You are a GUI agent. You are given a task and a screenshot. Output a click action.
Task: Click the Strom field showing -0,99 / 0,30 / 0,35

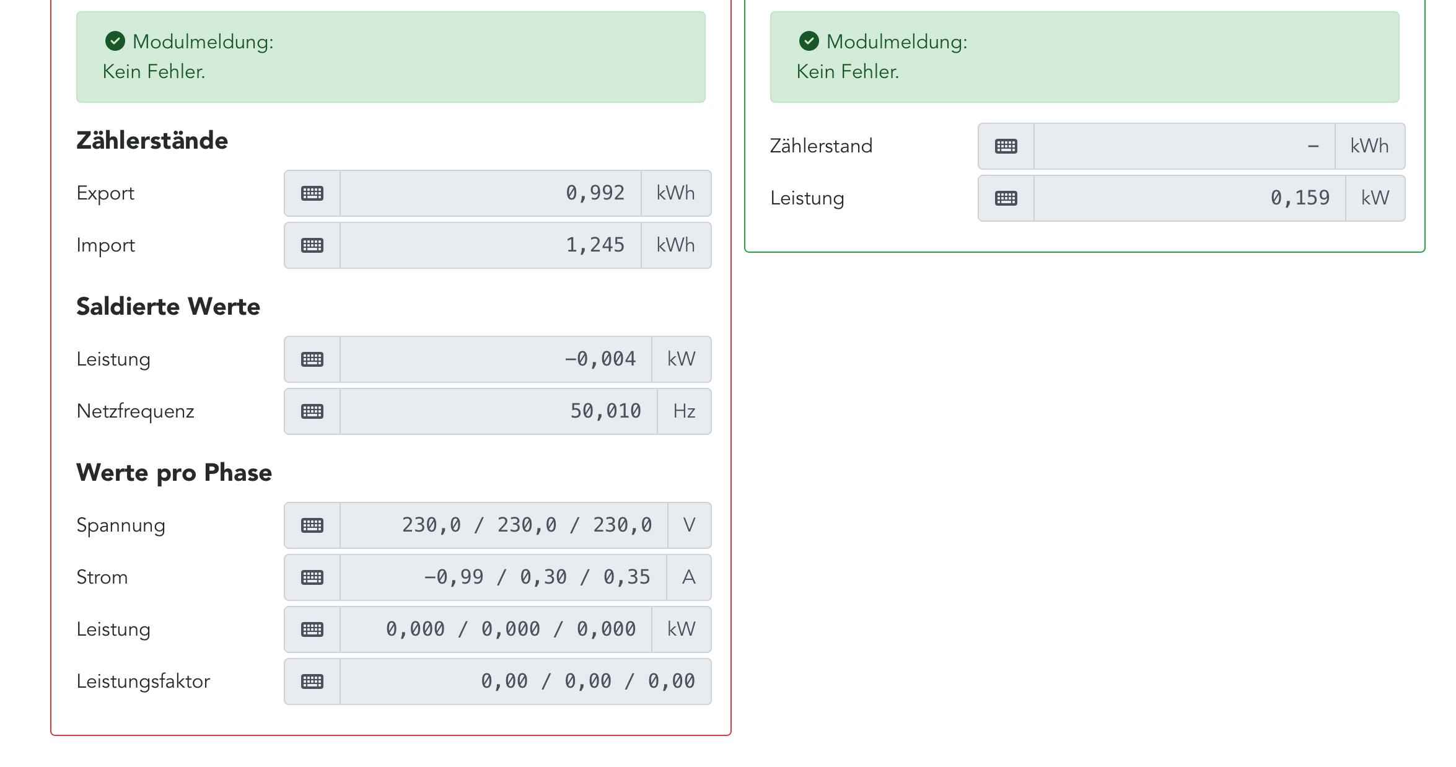[503, 577]
